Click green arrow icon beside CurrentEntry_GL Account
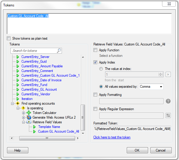The image size is (179, 160). [x=18, y=89]
